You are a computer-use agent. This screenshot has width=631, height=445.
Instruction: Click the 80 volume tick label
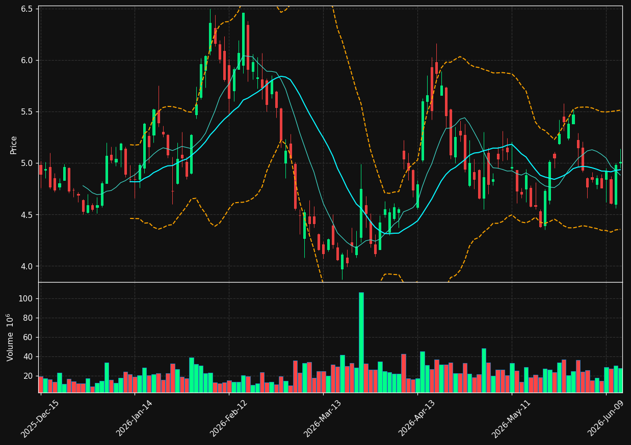click(x=28, y=318)
